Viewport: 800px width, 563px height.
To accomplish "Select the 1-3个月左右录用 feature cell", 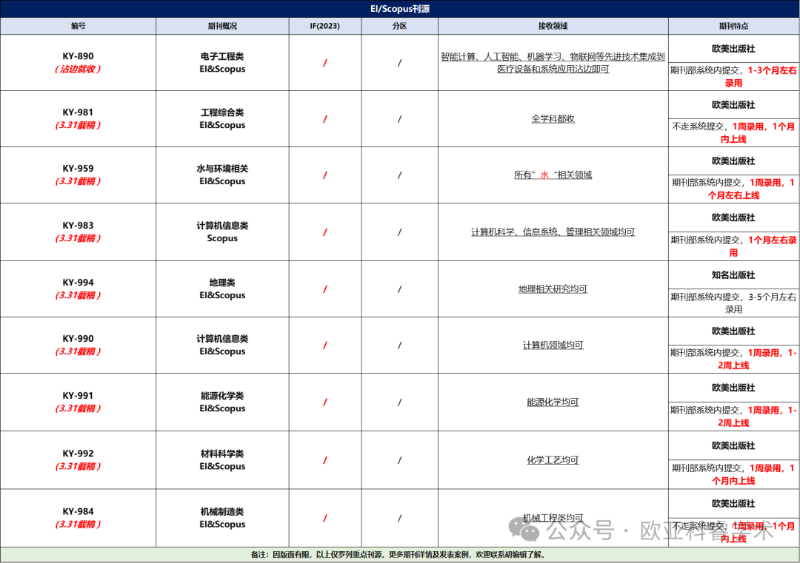I will (733, 77).
